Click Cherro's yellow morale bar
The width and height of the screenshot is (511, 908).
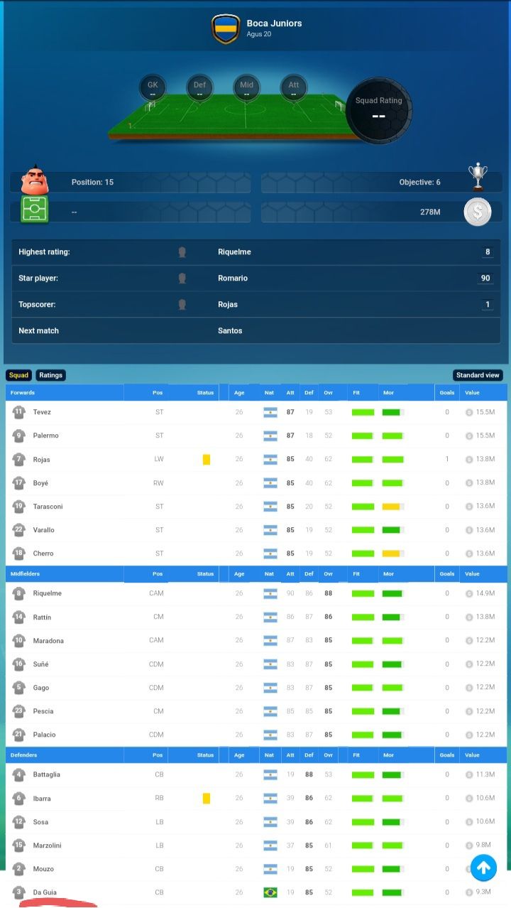click(392, 553)
